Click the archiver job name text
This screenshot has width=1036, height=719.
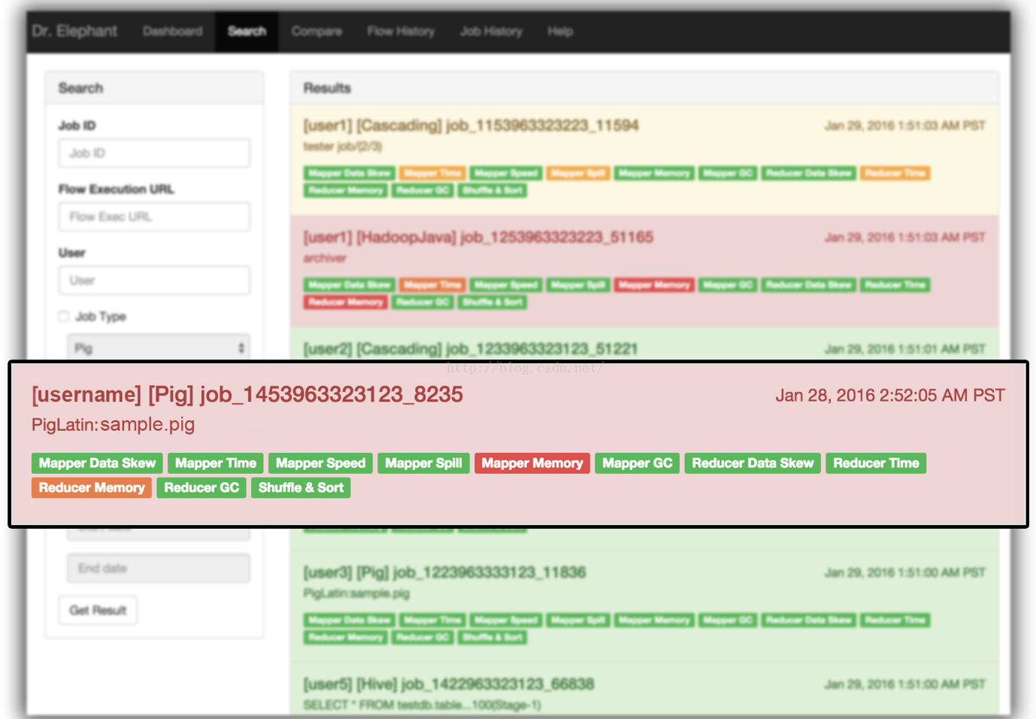(x=325, y=258)
